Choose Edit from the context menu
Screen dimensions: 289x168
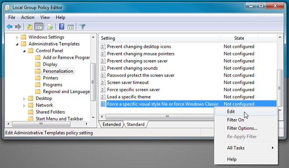click(246, 111)
